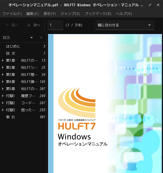Select the 付録3 困った… row text
Image resolution: width=163 pixels, height=173 pixels.
point(21,110)
